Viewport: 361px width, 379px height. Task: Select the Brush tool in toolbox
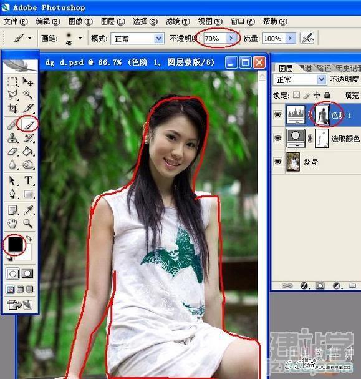point(29,124)
